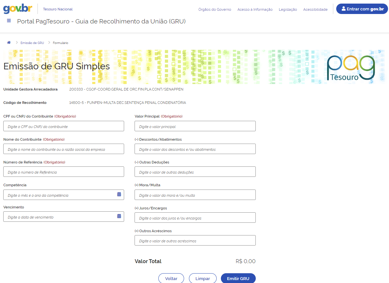Focus the Mora/Multa value field
Viewport: 389px width, 283px height.
tap(195, 195)
